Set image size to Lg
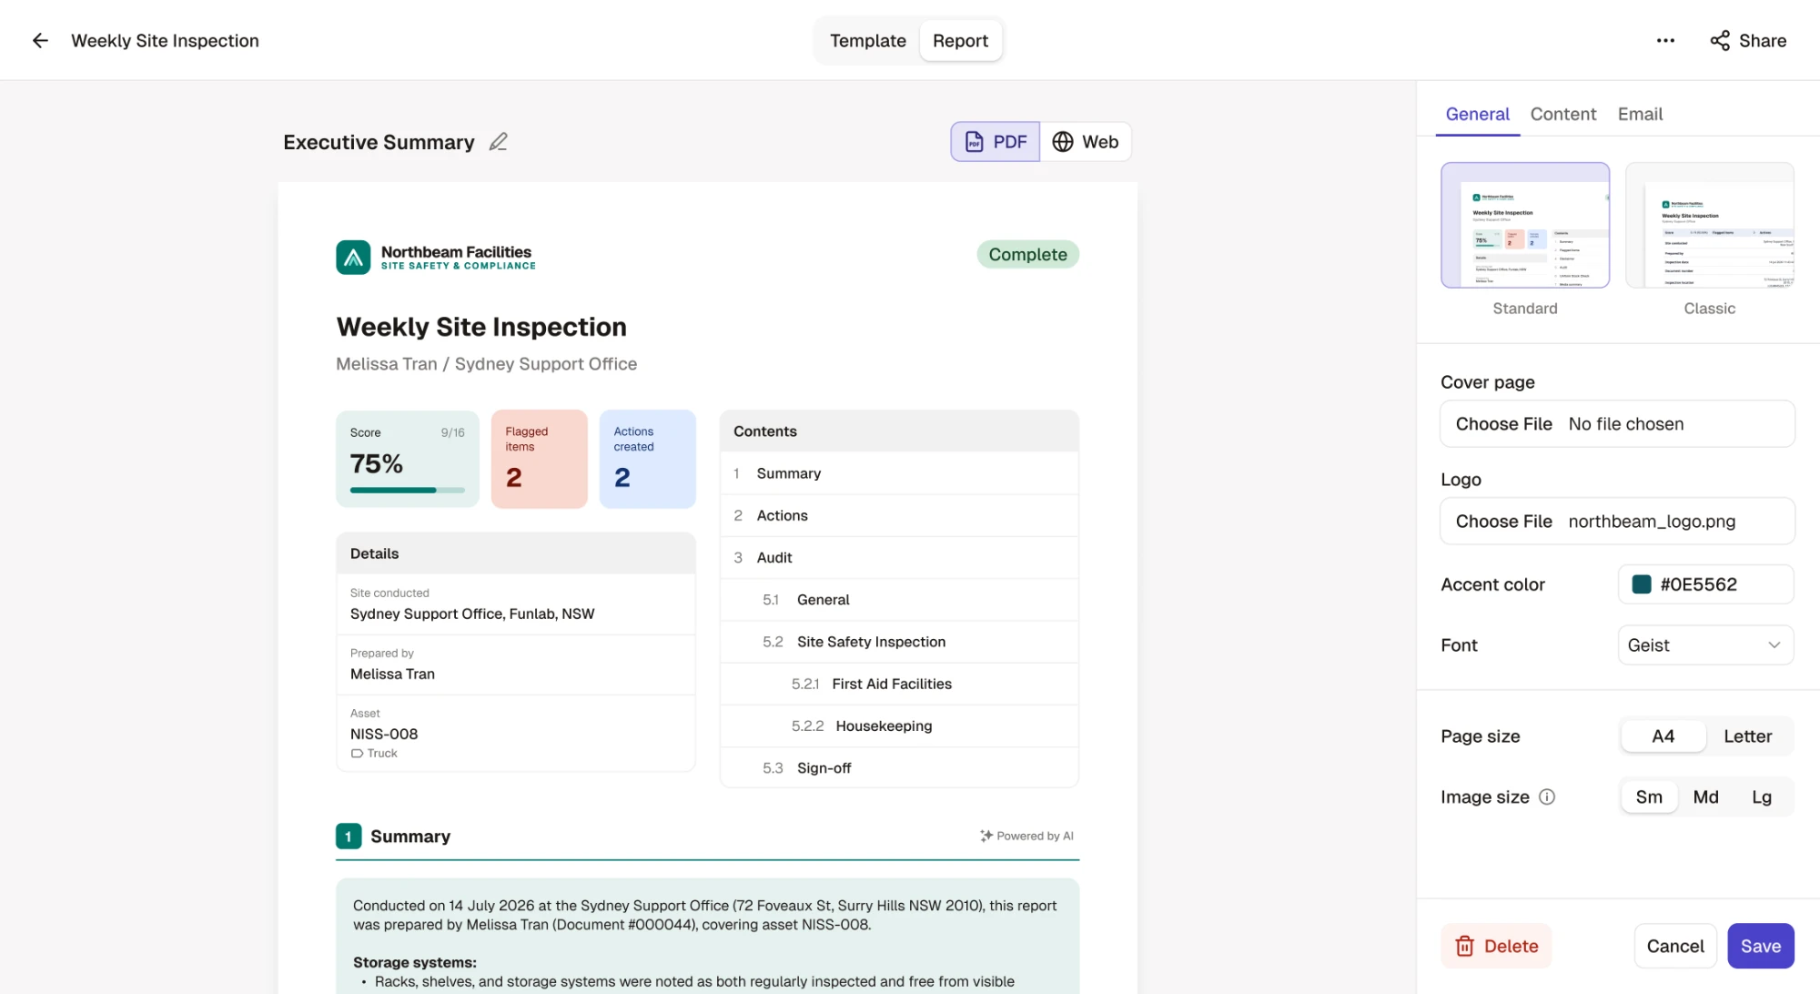1820x994 pixels. coord(1762,797)
